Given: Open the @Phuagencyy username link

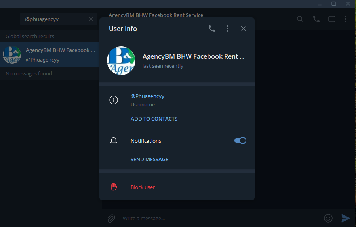Looking at the screenshot, I should (x=147, y=96).
